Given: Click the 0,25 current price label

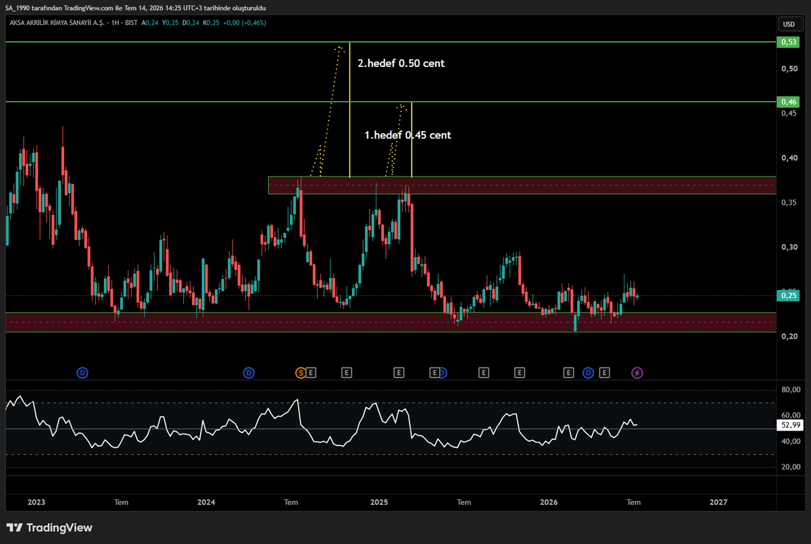Looking at the screenshot, I should 789,295.
